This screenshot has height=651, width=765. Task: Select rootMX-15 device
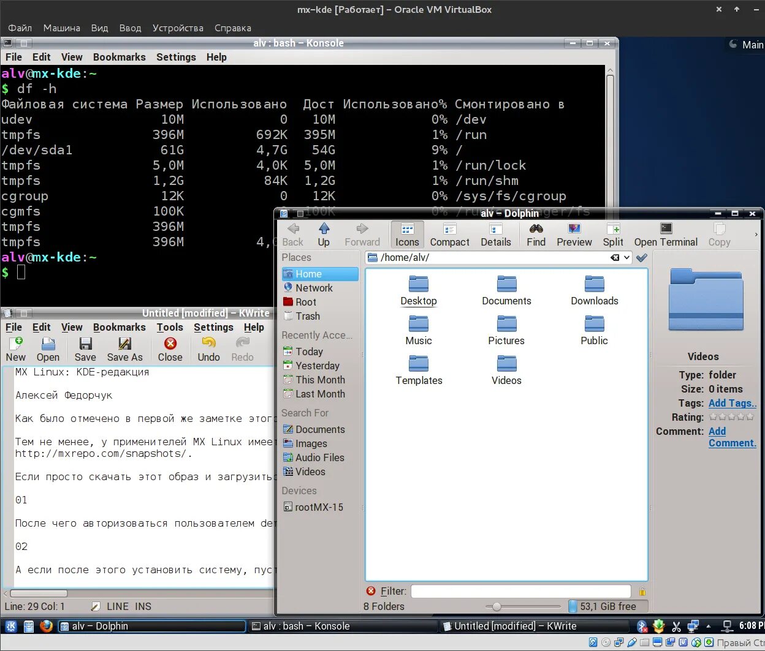click(320, 507)
